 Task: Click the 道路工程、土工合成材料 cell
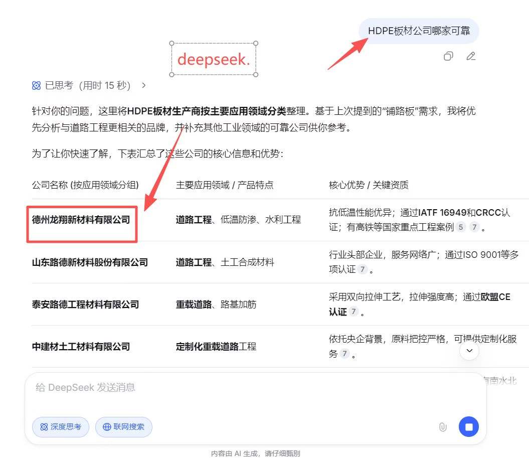225,262
